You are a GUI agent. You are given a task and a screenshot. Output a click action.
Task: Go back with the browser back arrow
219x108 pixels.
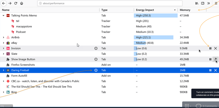pyautogui.click(x=3, y=3)
